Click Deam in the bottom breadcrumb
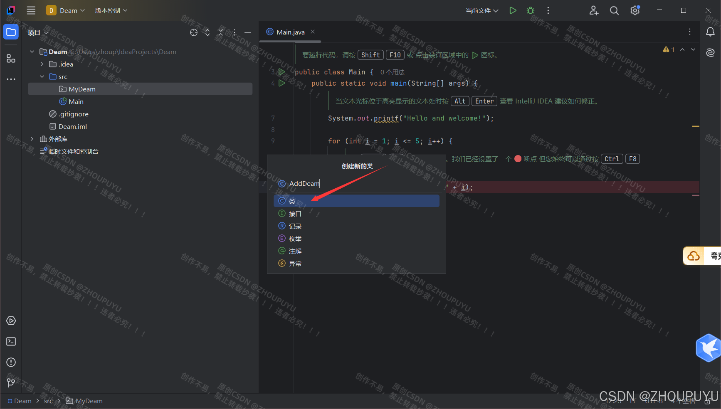This screenshot has width=721, height=409. [20, 401]
